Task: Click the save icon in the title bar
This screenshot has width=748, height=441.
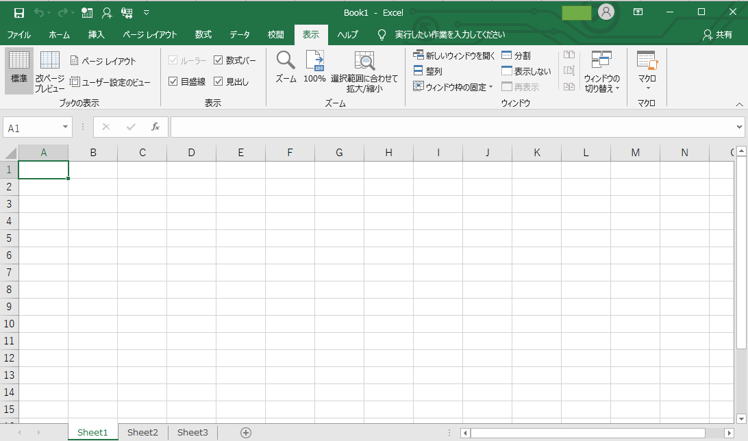Action: (19, 12)
